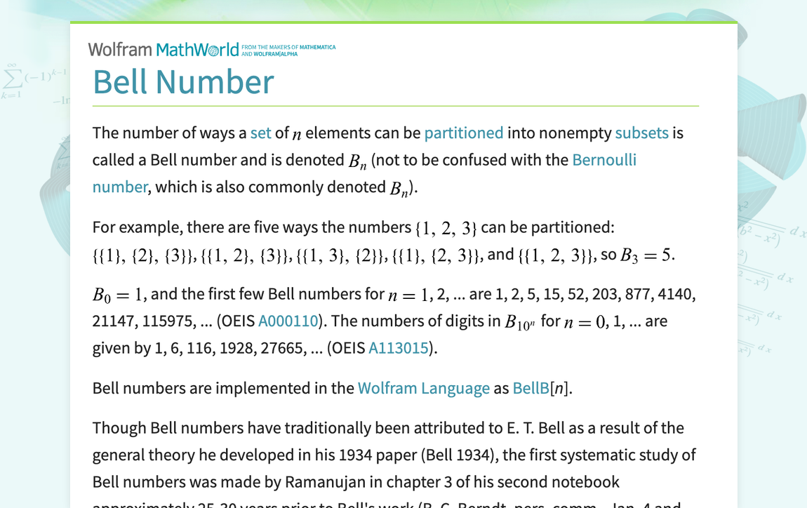The image size is (807, 508).
Task: Open the partitioned article link
Action: pos(464,133)
